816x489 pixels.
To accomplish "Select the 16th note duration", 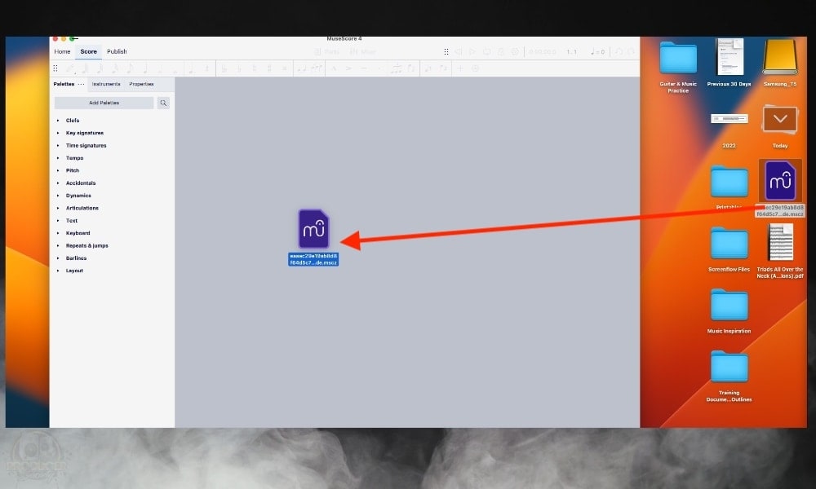I will coord(114,68).
